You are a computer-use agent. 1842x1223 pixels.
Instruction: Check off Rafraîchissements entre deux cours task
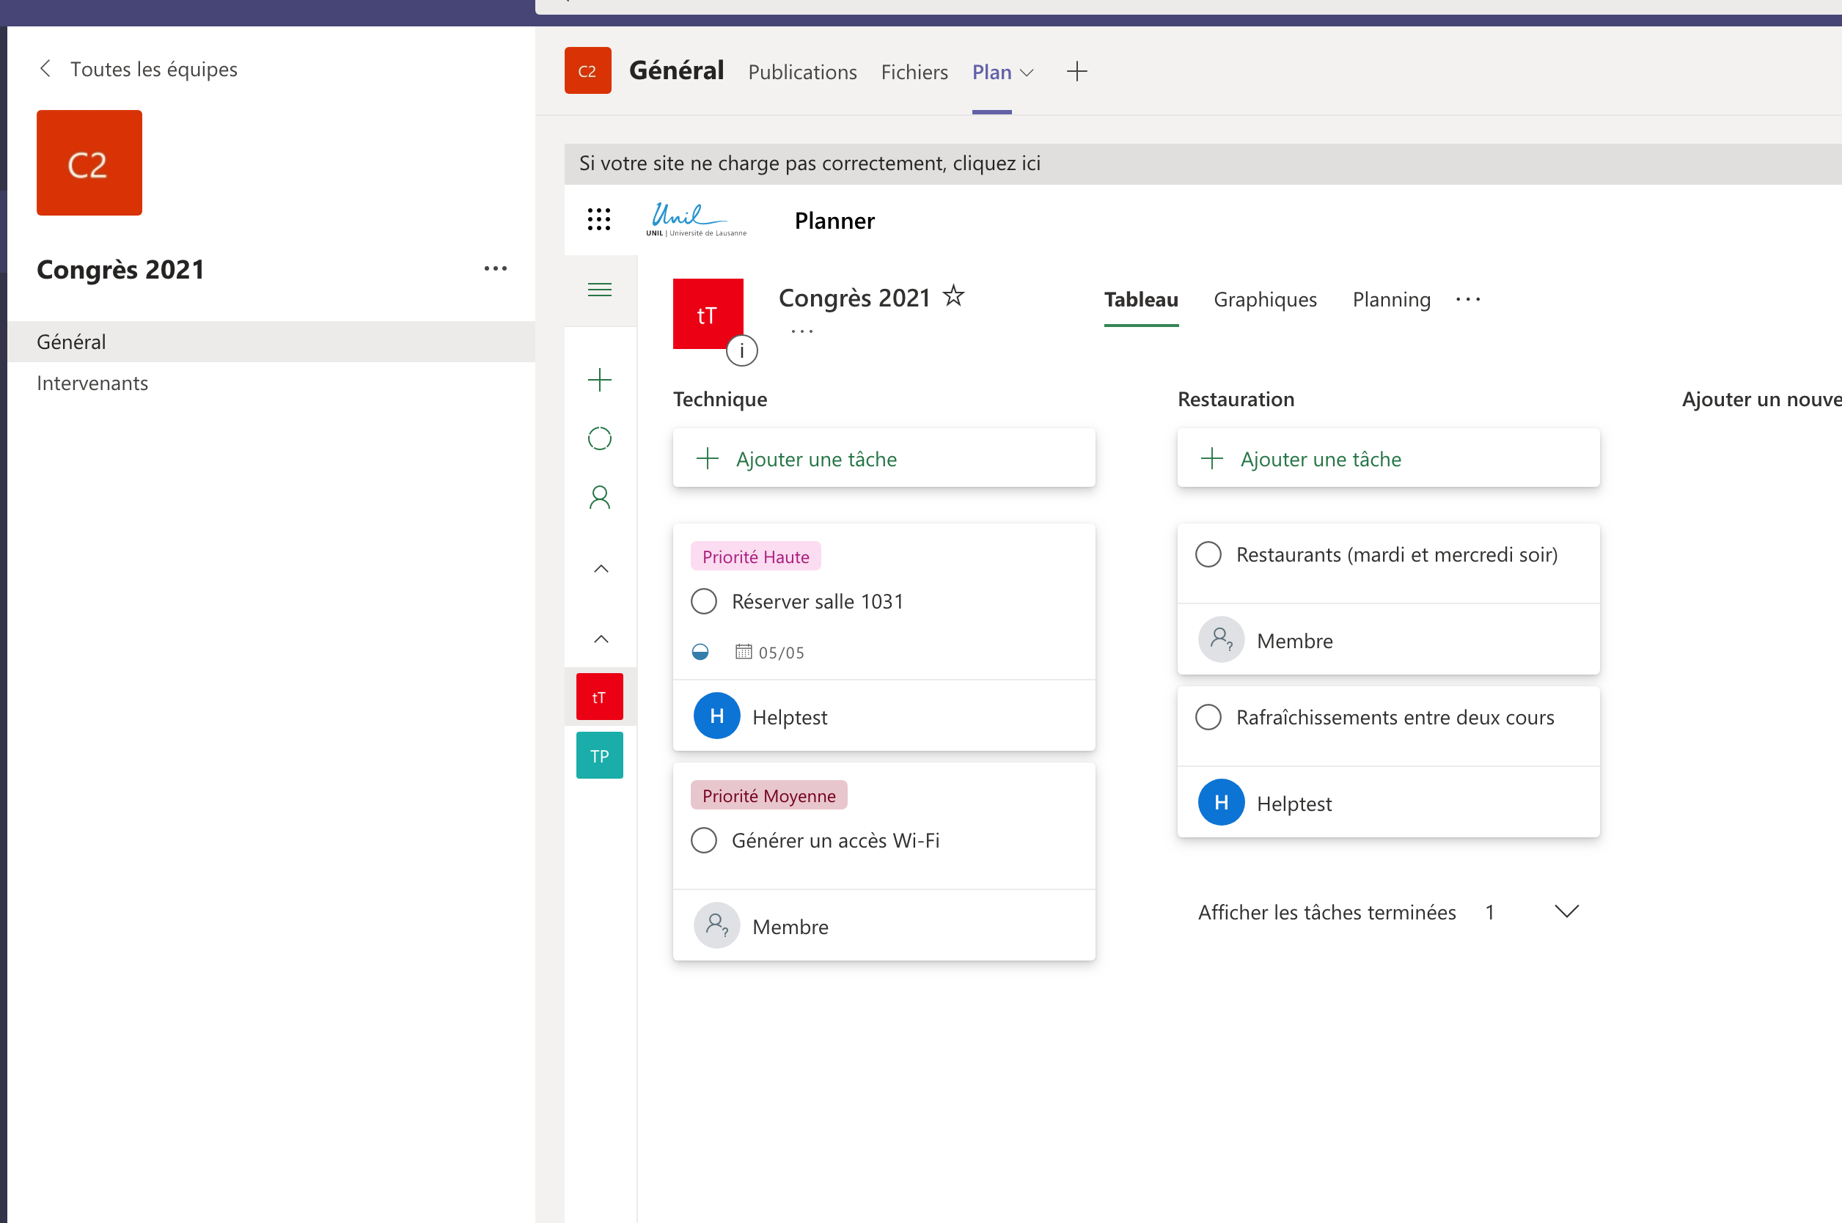(1208, 717)
